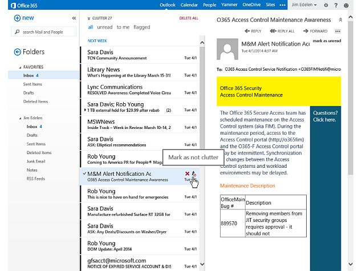Go to Yammer
Screen dimensions: 362x271
[x=229, y=5]
